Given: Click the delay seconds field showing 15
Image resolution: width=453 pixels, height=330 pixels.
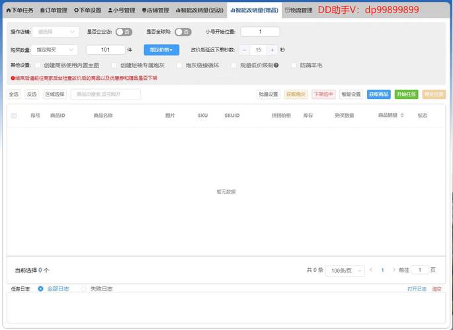Looking at the screenshot, I should point(259,50).
